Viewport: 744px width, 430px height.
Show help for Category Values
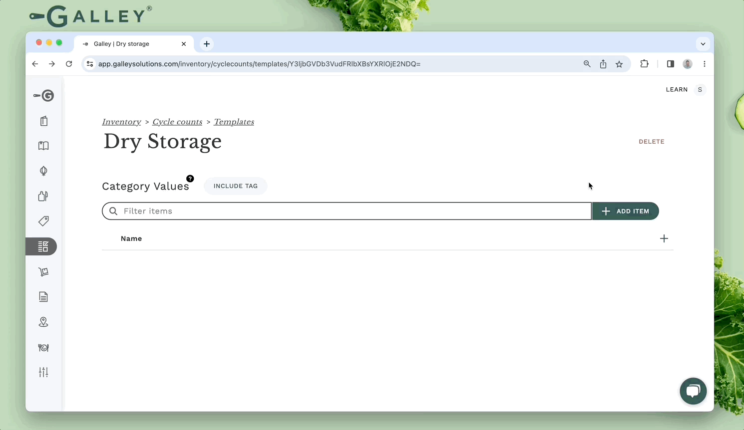click(190, 179)
